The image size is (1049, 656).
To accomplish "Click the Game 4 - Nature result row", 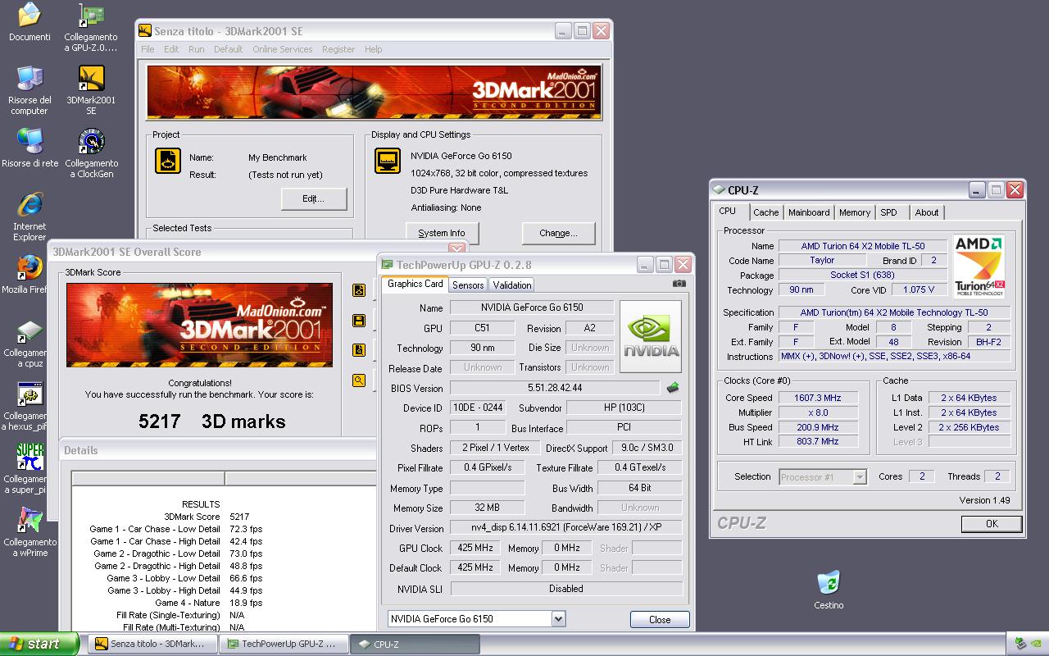I will coord(210,603).
